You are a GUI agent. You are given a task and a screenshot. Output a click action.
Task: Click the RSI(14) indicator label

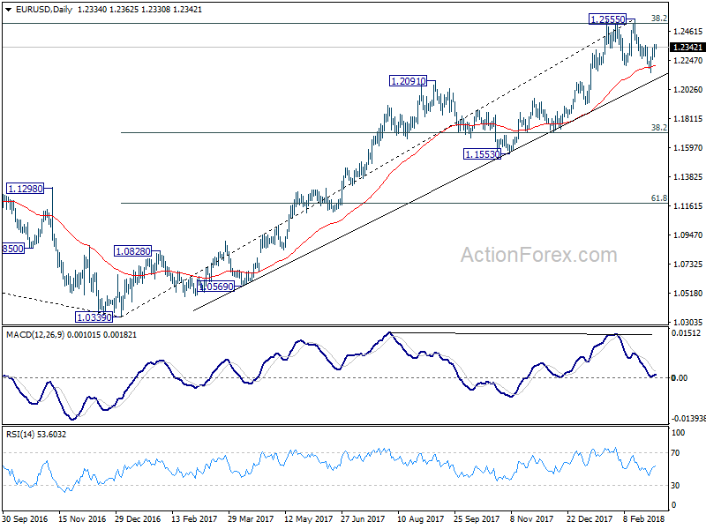coord(21,435)
